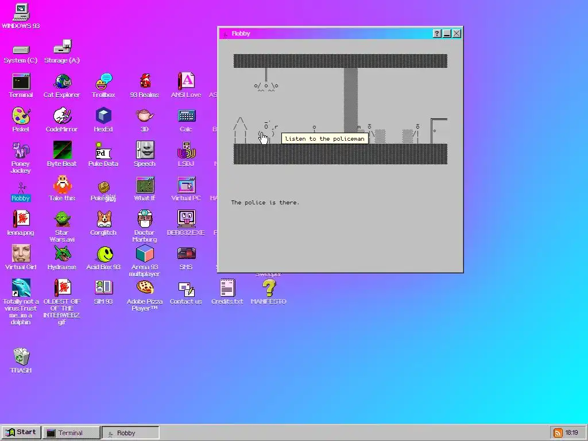Open Arena 93 multiplayer icon

coord(144,261)
